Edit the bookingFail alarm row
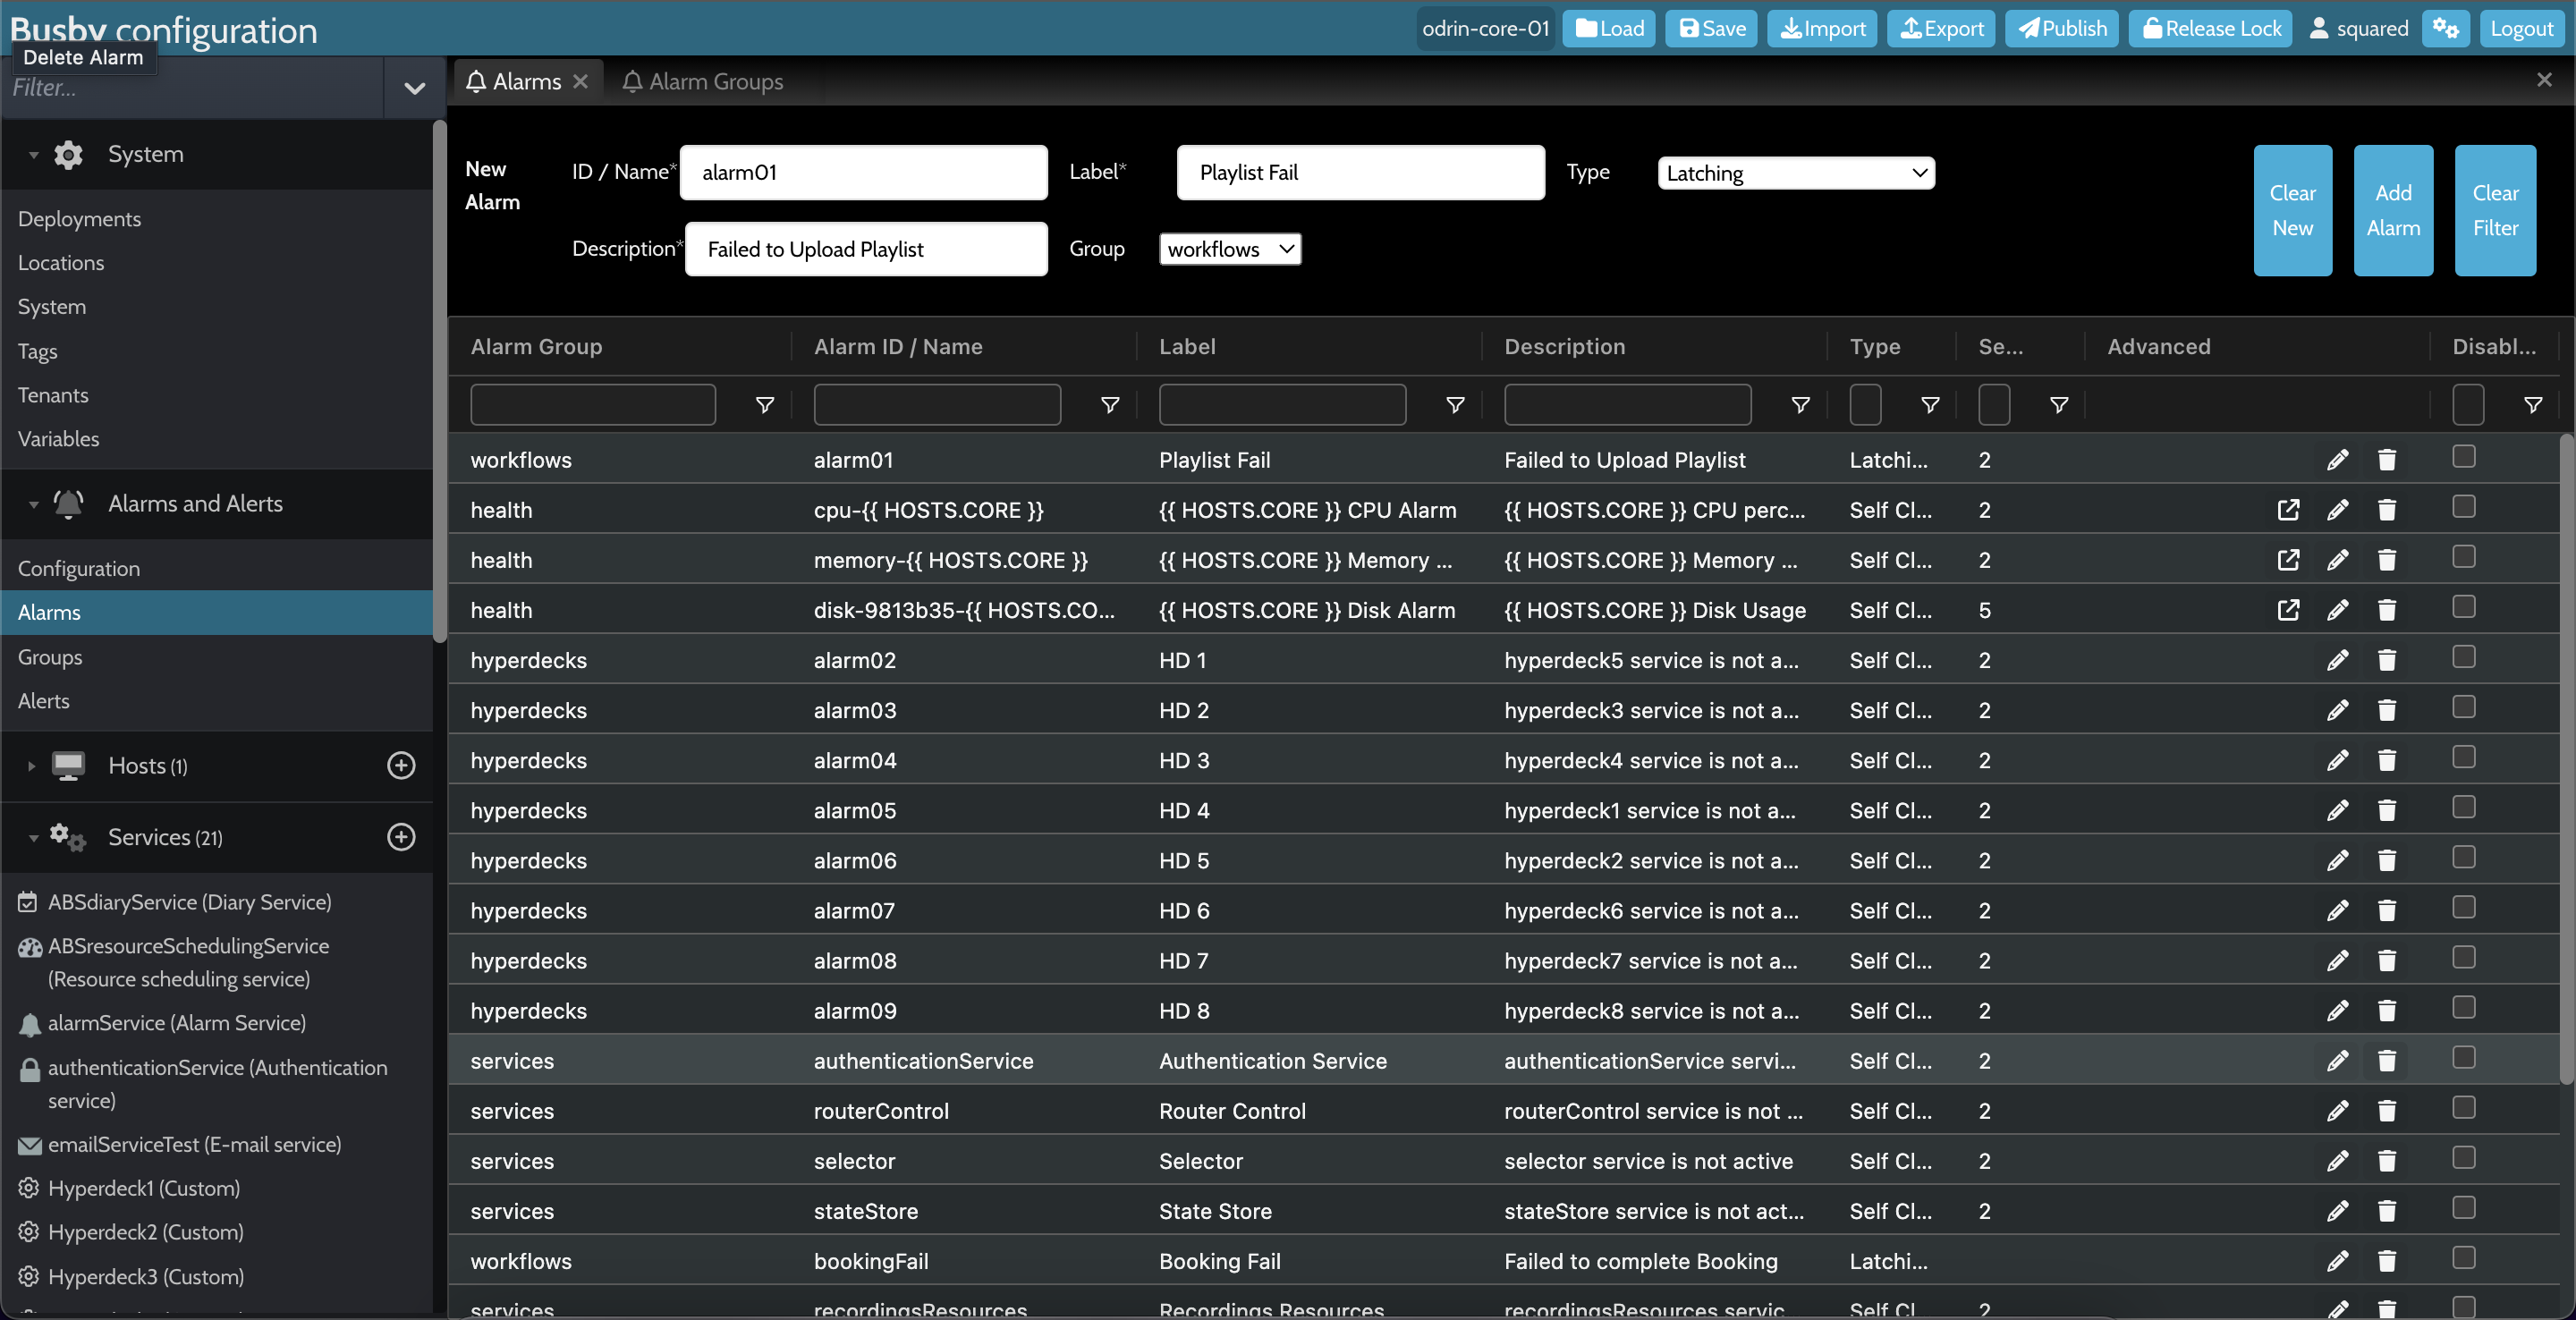Screen dimensions: 2576x1320 (2337, 1261)
